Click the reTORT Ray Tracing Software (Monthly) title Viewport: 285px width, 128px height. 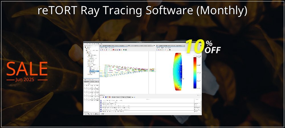click(x=142, y=11)
